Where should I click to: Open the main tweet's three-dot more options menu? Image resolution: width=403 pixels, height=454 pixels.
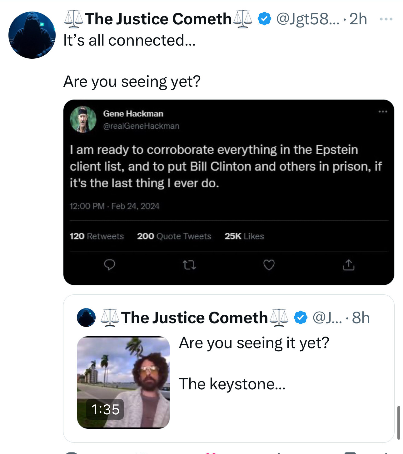click(386, 19)
